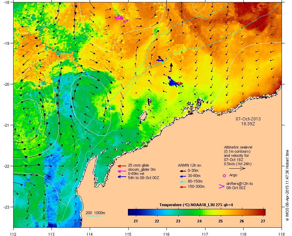292x236 pixels.
Task: Click the 22 degree light blue colorbar section
Action: (x=157, y=212)
